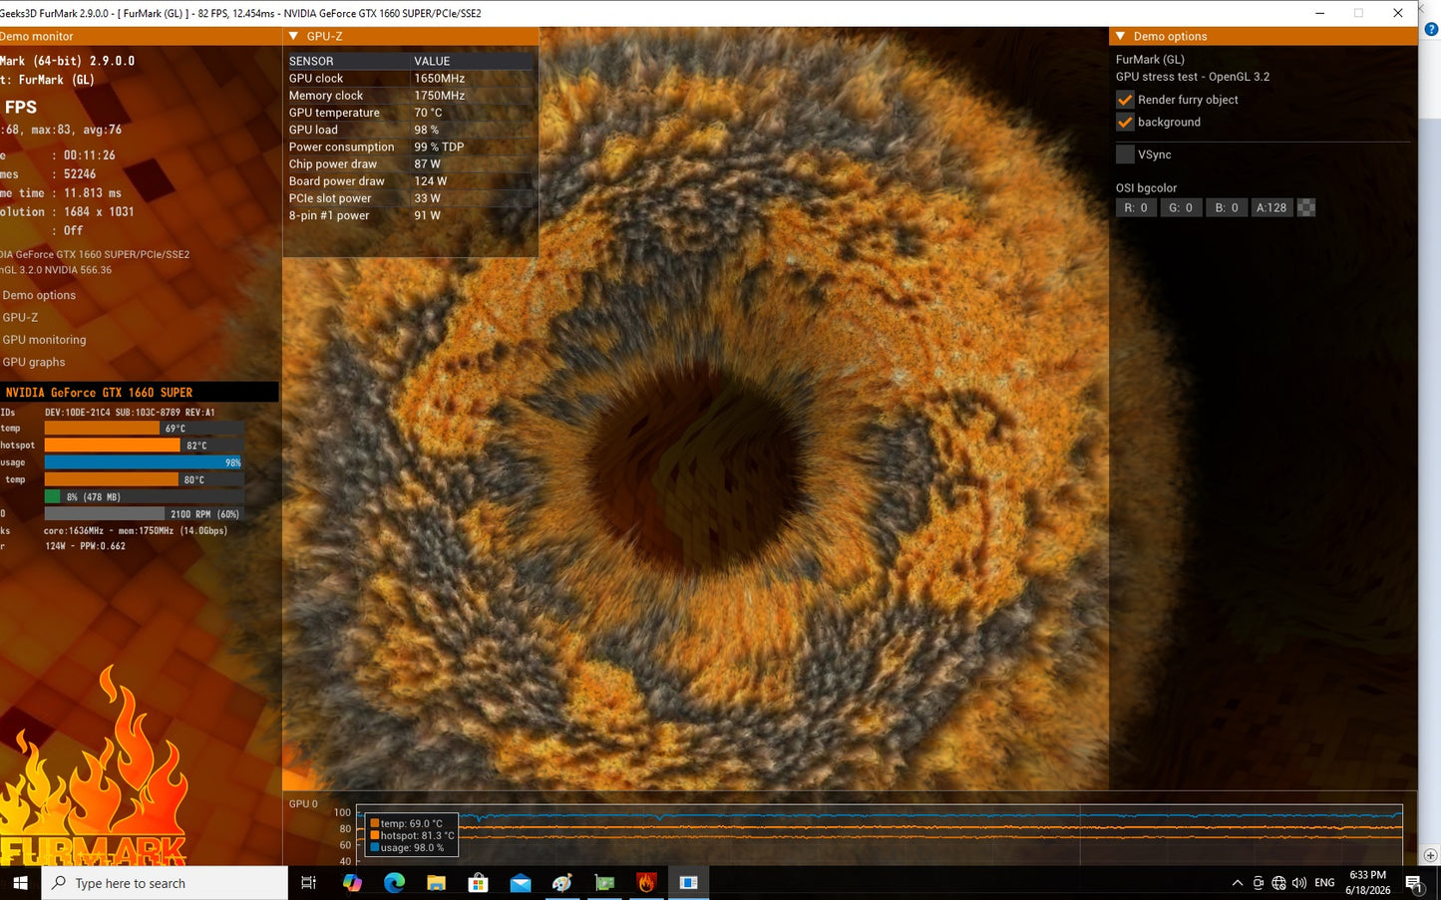Screen dimensions: 1441x900
Task: Click the GPU stress test - OpenGL 3.2 text
Action: coord(1193,77)
